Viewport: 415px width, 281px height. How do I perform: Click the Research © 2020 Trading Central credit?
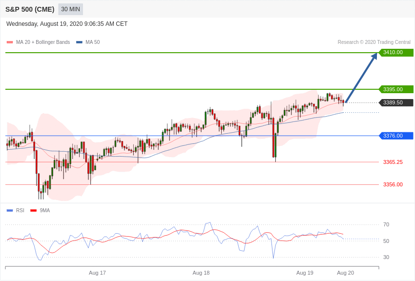tap(374, 42)
